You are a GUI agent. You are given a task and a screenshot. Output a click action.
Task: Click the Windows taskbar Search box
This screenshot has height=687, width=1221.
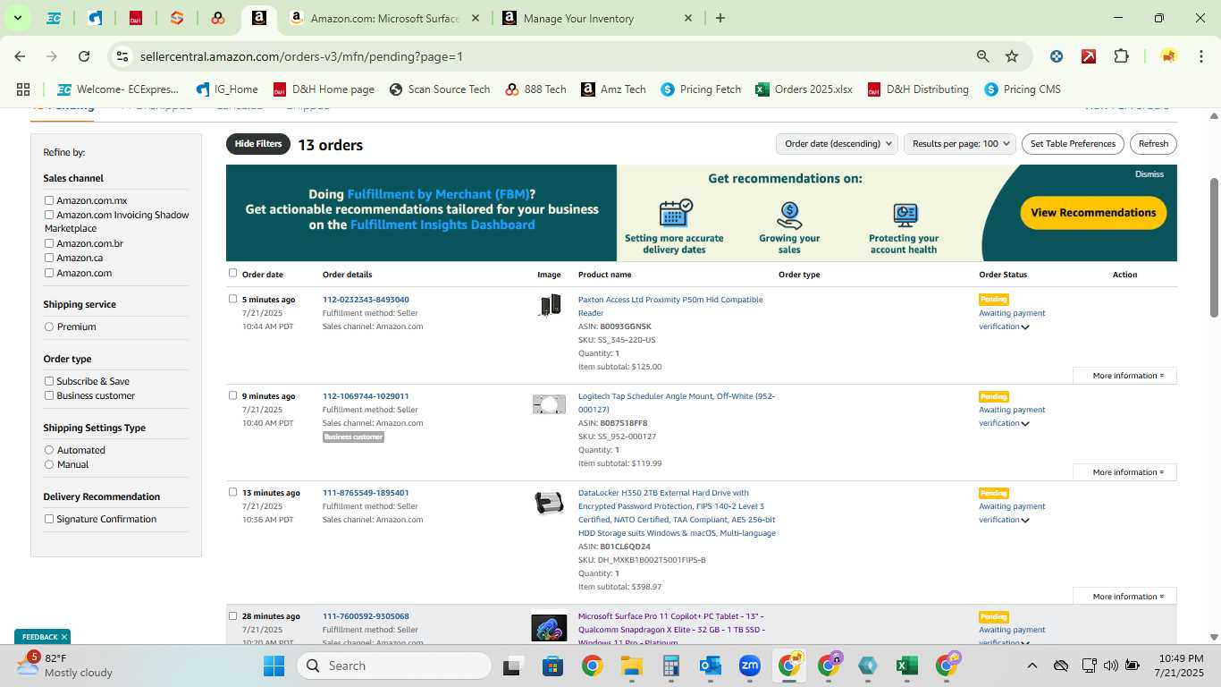(x=393, y=666)
